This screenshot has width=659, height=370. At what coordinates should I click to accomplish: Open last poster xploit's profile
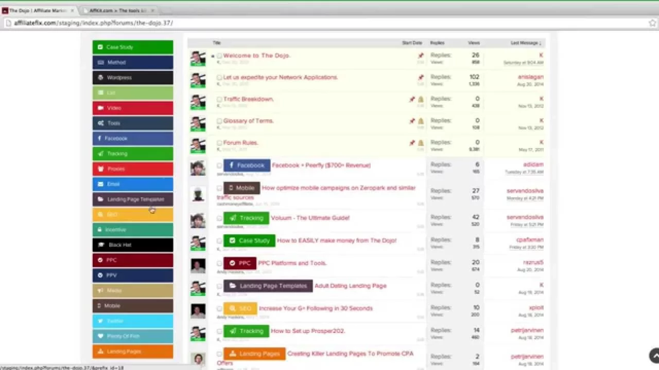click(x=535, y=307)
